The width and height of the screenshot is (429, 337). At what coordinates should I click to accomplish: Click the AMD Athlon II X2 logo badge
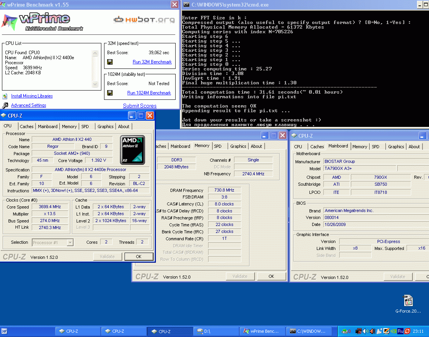[x=132, y=150]
